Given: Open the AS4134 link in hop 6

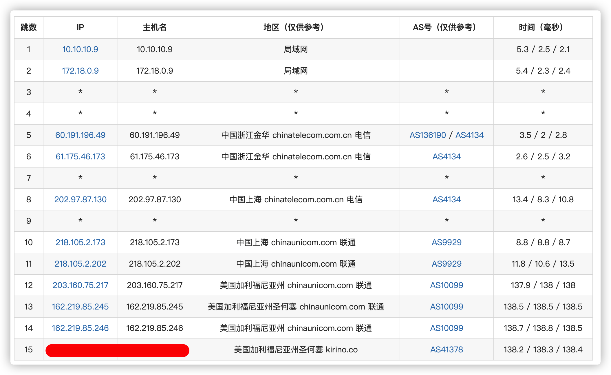Looking at the screenshot, I should pyautogui.click(x=446, y=156).
